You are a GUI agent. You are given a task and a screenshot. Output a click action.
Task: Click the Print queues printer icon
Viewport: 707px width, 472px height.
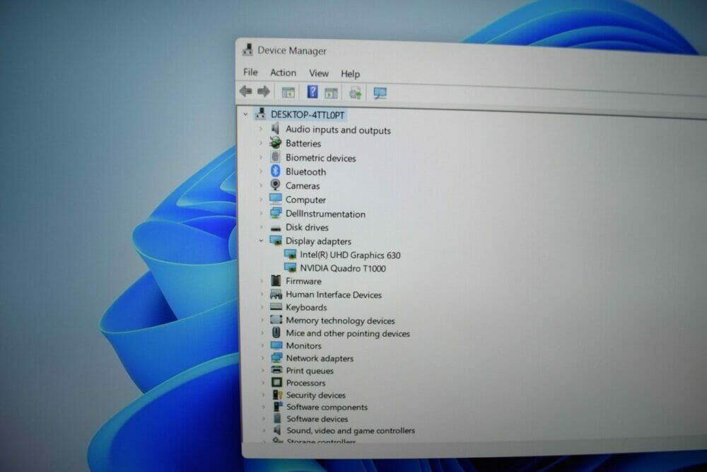coord(276,370)
